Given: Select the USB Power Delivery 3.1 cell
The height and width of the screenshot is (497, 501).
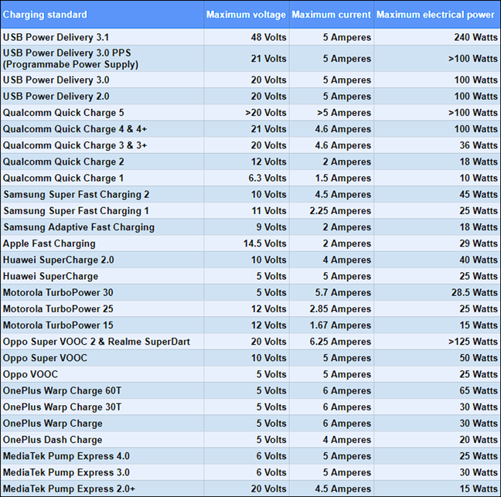Looking at the screenshot, I should (x=56, y=37).
